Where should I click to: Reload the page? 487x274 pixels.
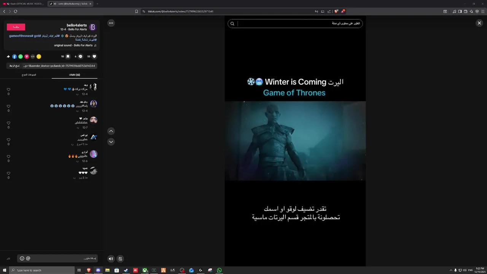pos(16,11)
